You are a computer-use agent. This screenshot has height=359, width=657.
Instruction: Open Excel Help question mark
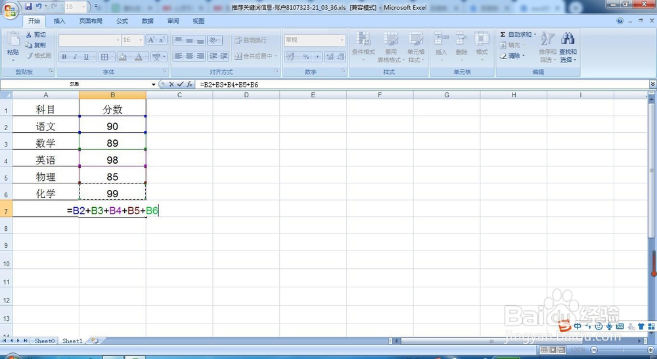coord(620,21)
